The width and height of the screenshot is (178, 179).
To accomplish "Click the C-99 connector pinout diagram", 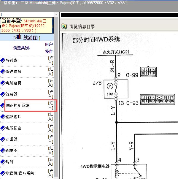I will [148, 72].
